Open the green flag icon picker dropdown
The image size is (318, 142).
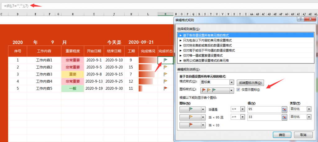(203, 109)
